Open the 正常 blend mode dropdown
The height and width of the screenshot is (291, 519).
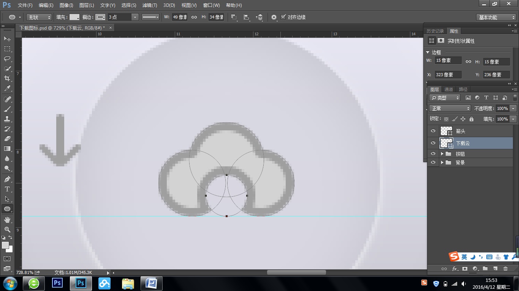pyautogui.click(x=450, y=108)
